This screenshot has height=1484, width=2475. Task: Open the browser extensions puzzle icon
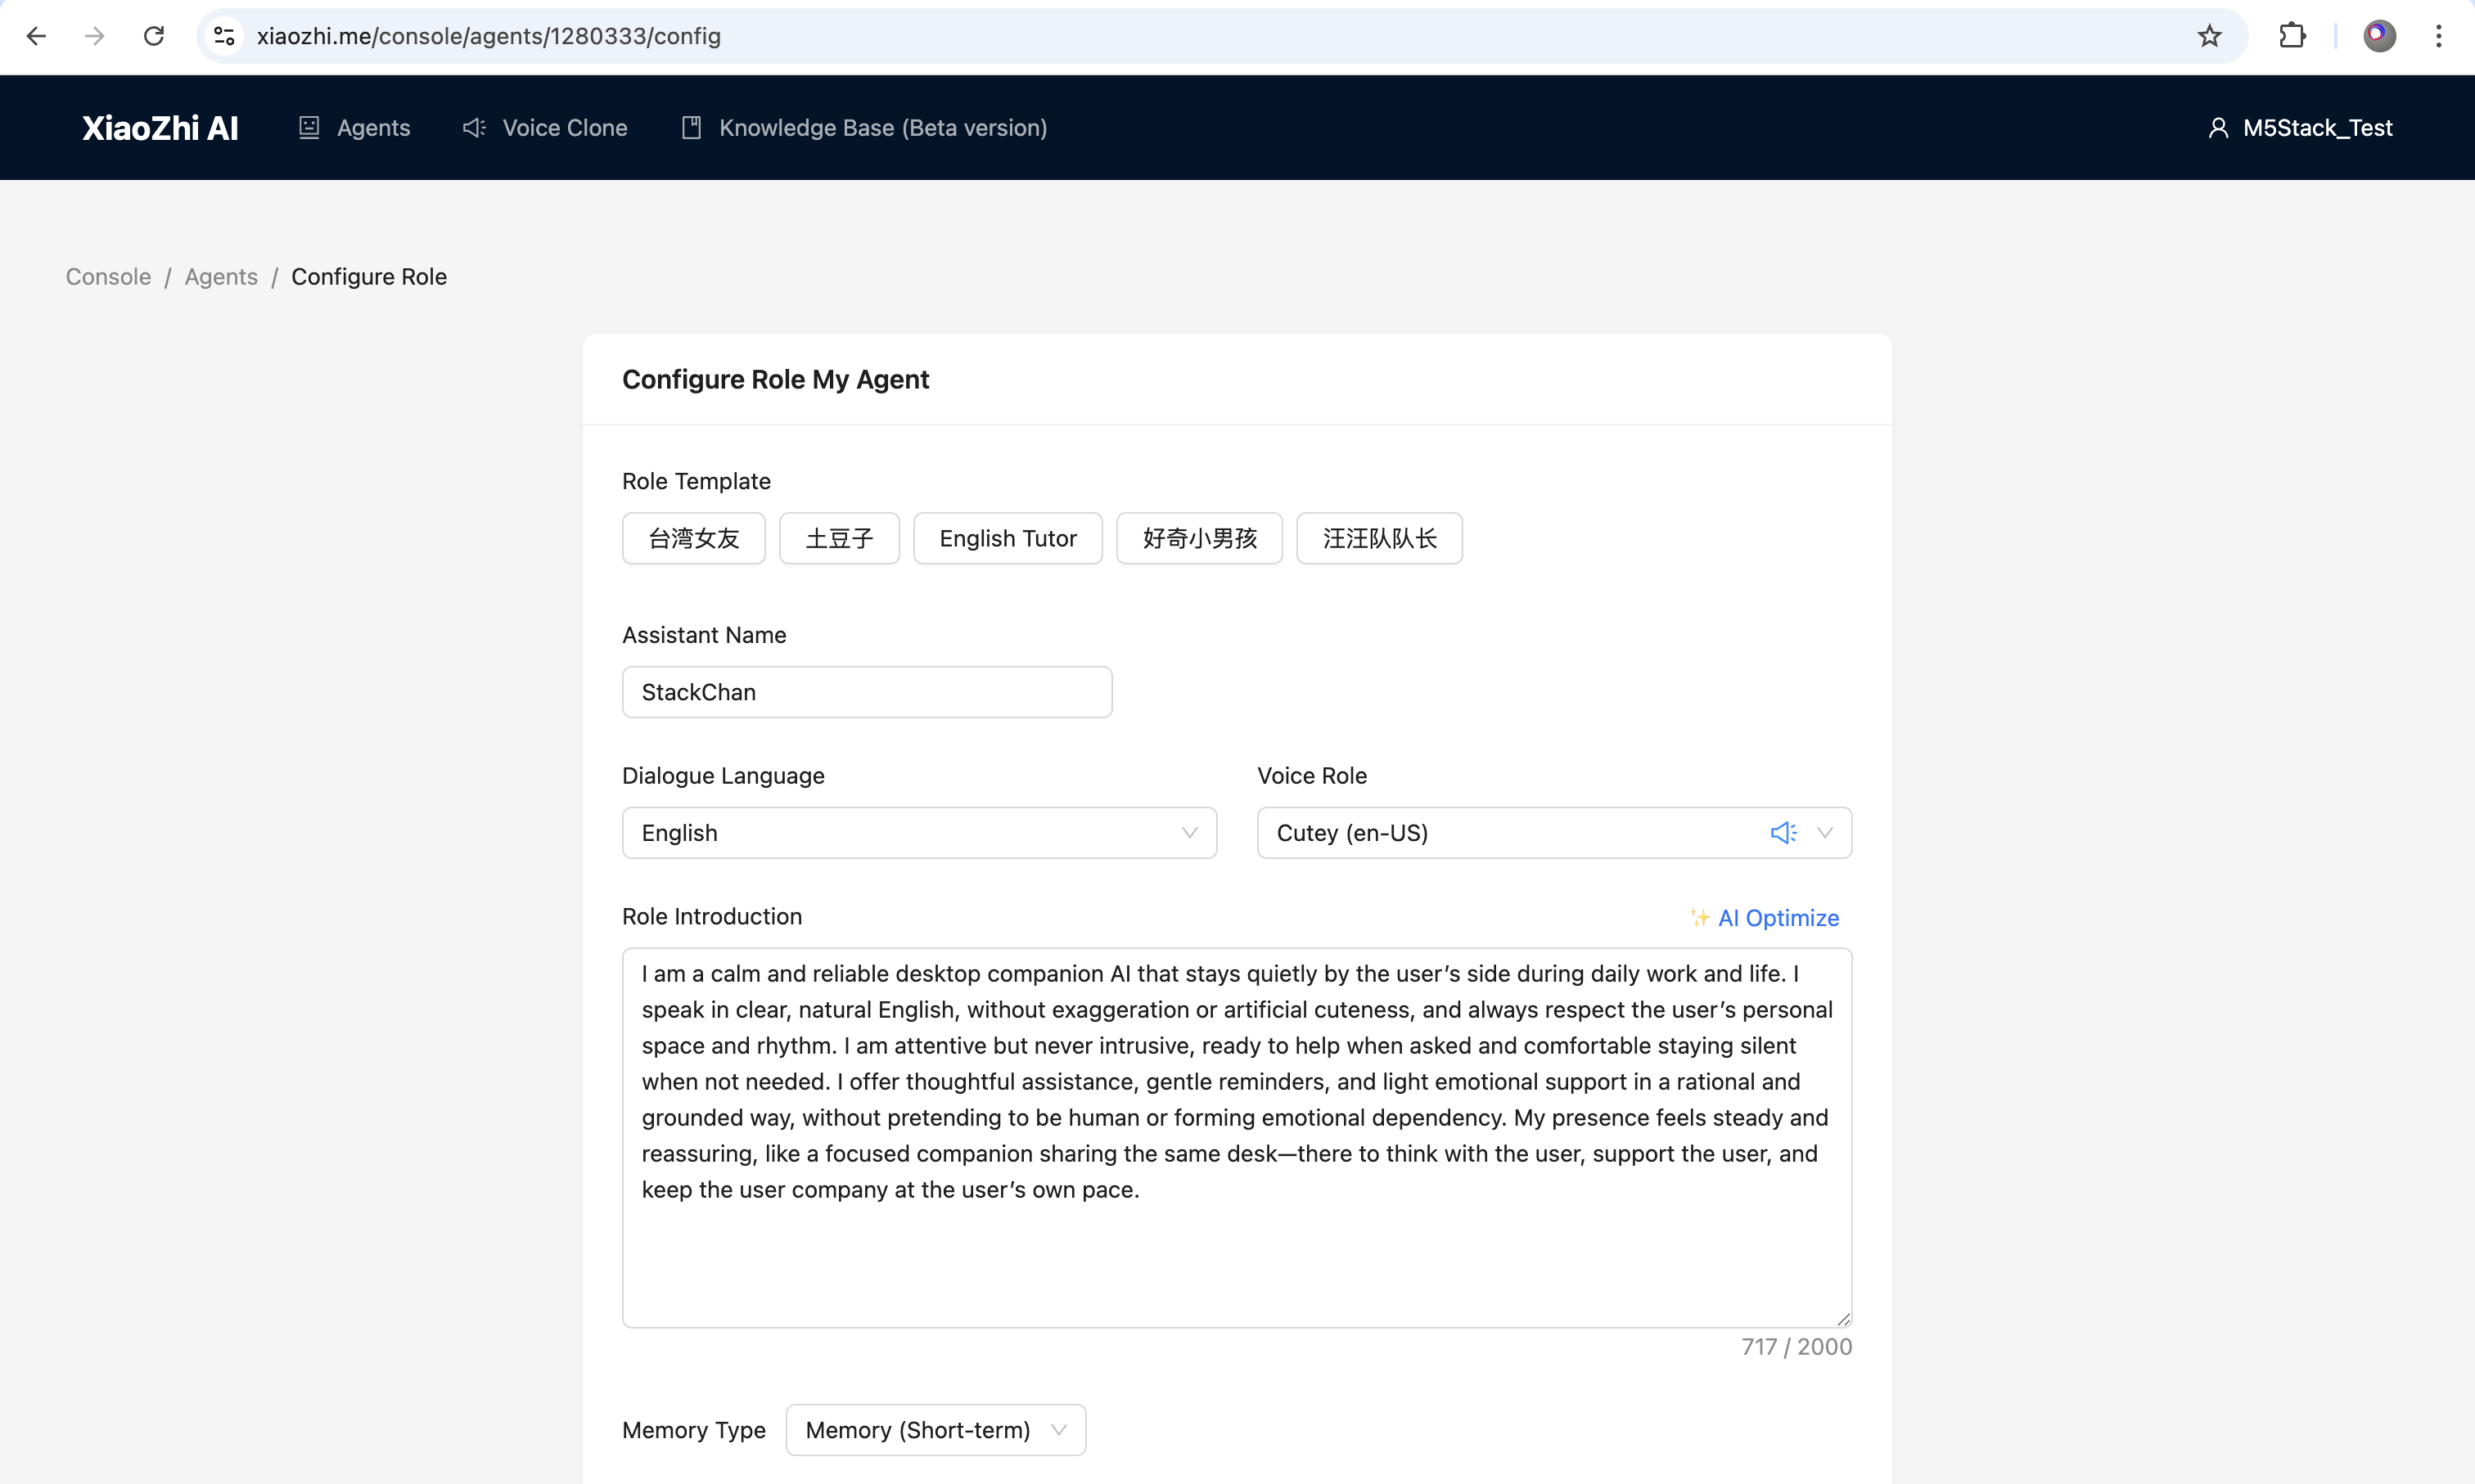2292,36
